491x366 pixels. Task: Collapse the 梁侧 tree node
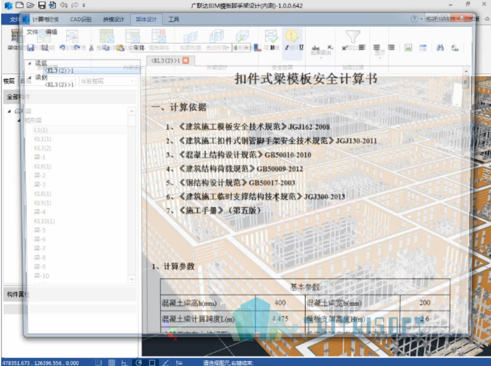[29, 77]
